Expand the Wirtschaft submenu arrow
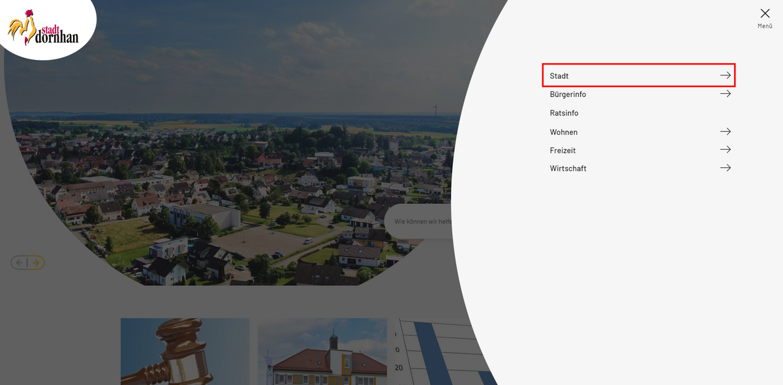The height and width of the screenshot is (385, 783). coord(725,168)
